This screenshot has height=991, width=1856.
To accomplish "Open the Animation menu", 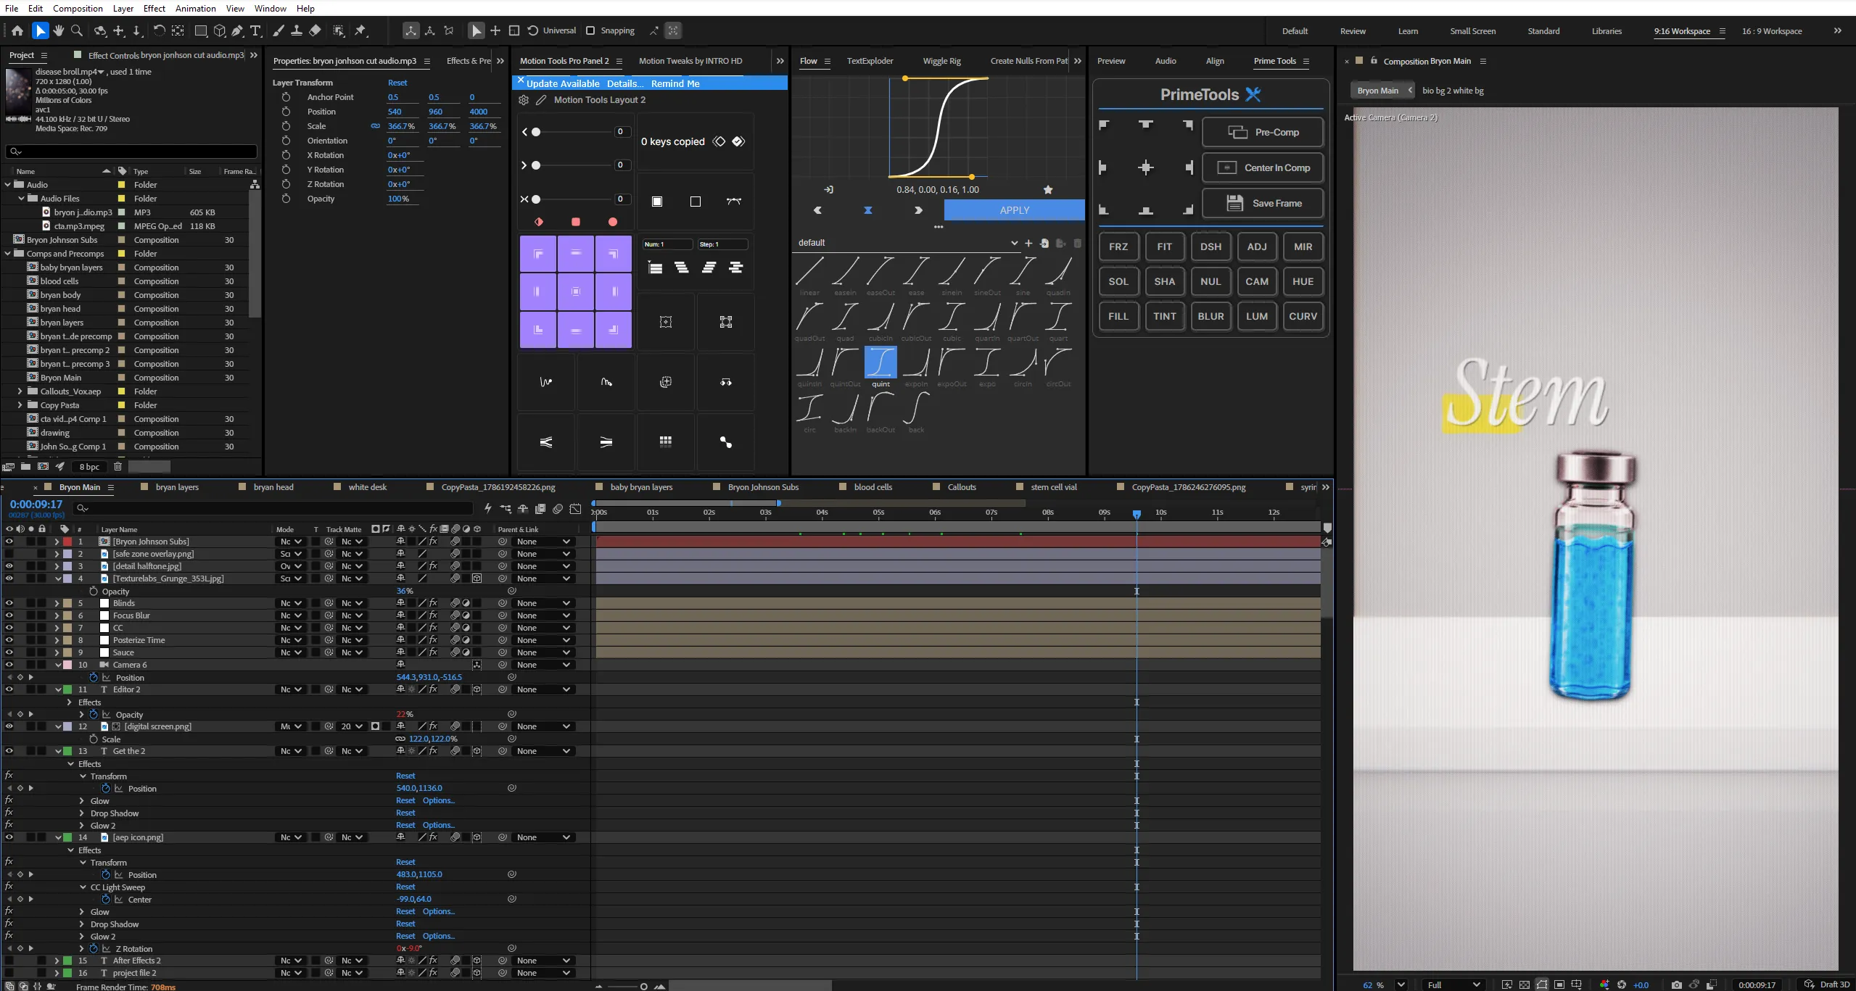I will pyautogui.click(x=195, y=8).
